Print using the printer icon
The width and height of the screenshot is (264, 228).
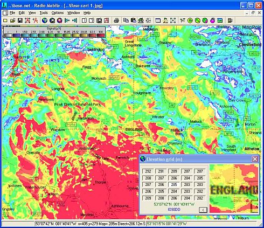click(116, 20)
